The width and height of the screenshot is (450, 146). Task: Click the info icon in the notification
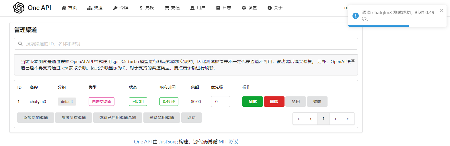coord(355,15)
